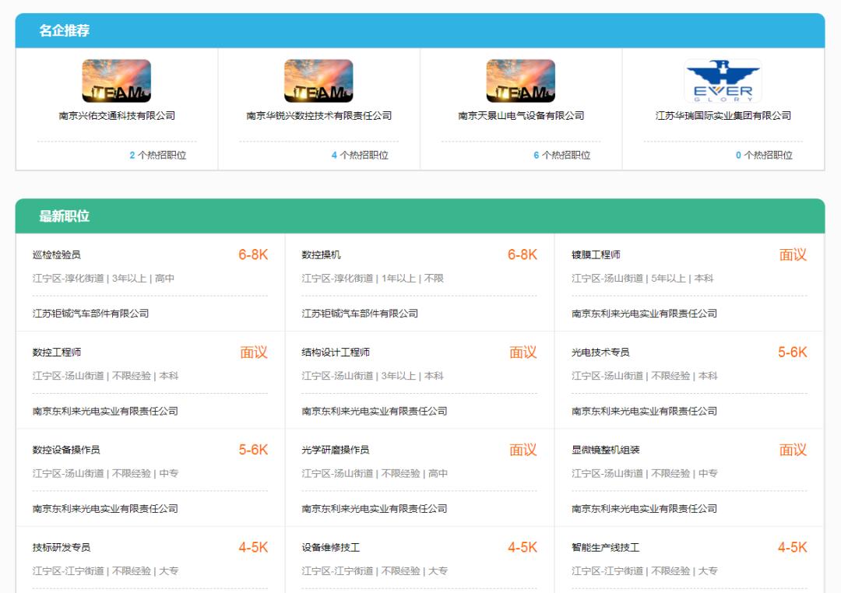The height and width of the screenshot is (593, 841).
Task: Open 南京天景山电气设备有限公司 logo image
Action: [521, 81]
